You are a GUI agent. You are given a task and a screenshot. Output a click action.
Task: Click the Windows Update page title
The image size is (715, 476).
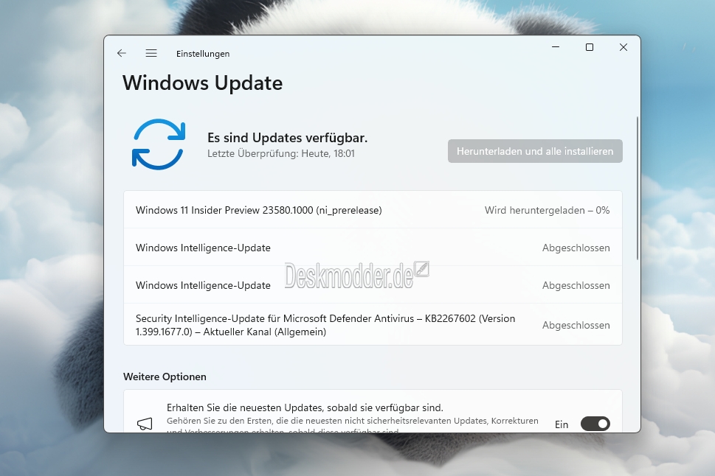[x=202, y=83]
